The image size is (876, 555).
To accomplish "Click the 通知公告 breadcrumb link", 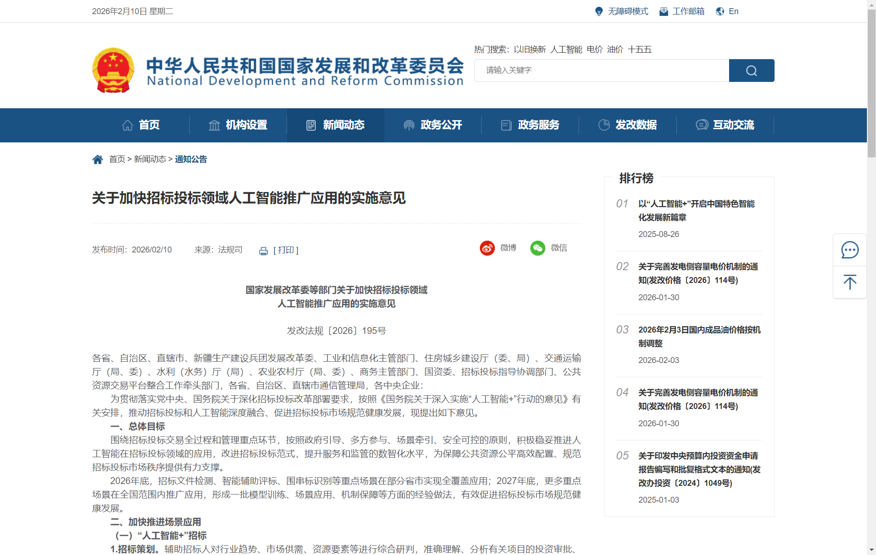I will [x=191, y=159].
